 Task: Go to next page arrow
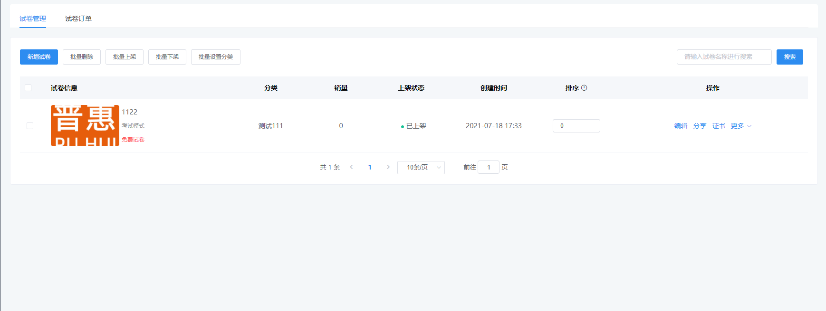click(388, 167)
